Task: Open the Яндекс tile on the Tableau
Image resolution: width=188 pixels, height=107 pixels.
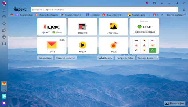Action: 52,27
